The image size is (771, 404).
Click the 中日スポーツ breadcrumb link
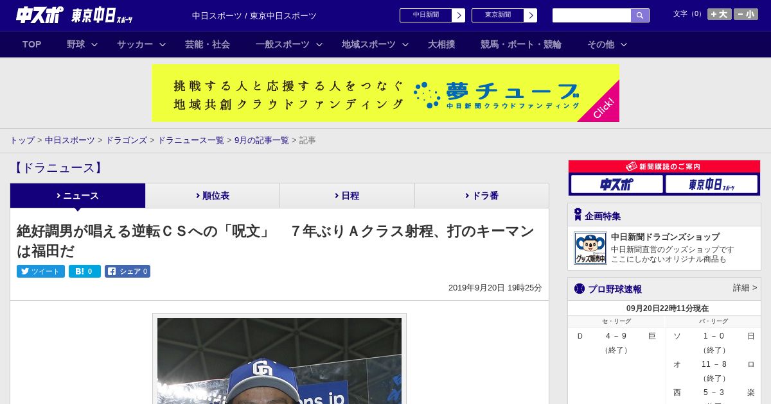[x=70, y=140]
